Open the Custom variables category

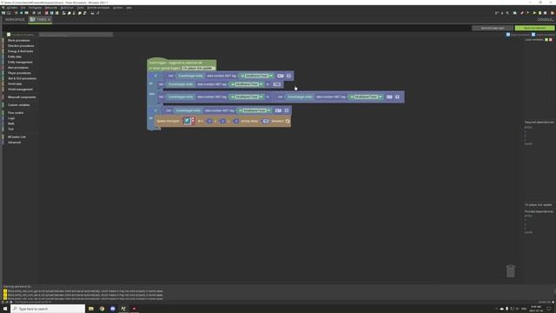[x=19, y=105]
